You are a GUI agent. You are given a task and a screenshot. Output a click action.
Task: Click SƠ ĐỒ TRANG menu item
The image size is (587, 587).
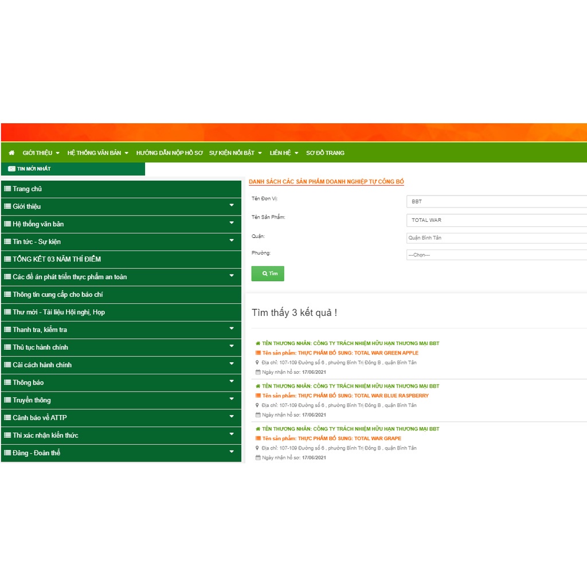tap(325, 153)
